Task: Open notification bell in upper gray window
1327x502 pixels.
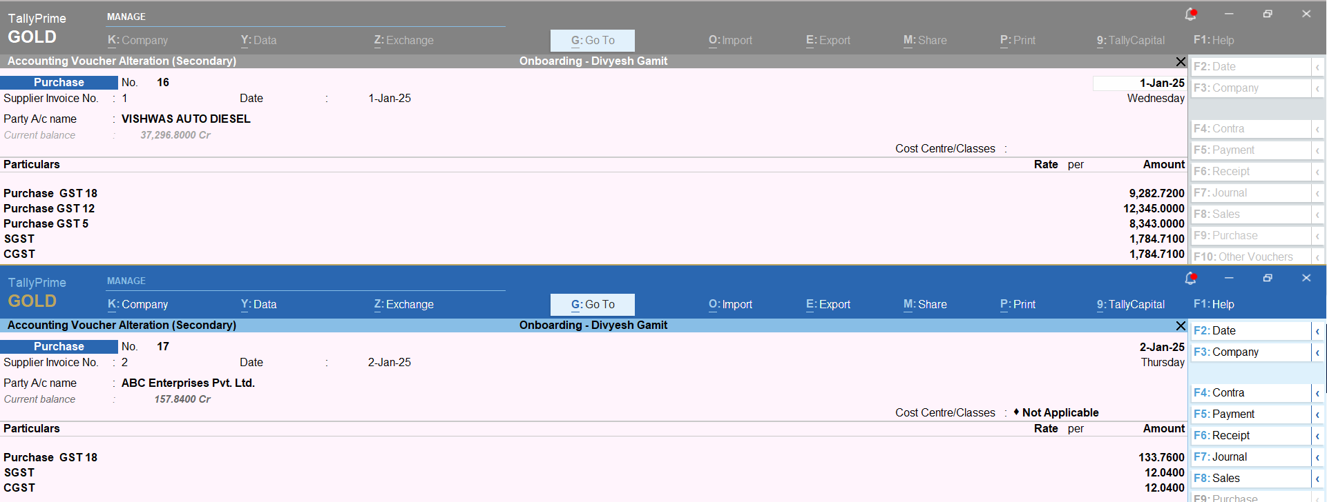Action: [1190, 14]
